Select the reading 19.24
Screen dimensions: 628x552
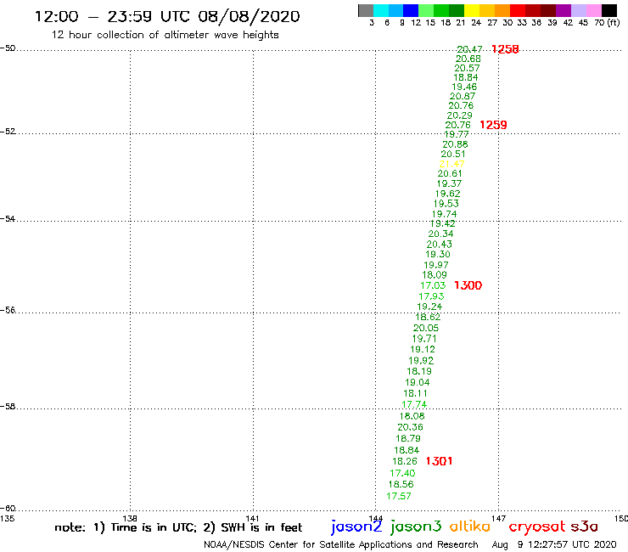pos(429,307)
